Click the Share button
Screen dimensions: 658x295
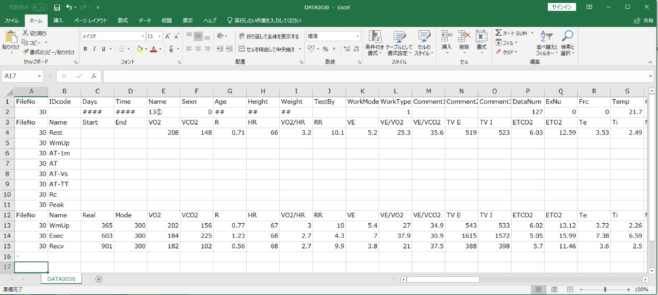pyautogui.click(x=644, y=20)
